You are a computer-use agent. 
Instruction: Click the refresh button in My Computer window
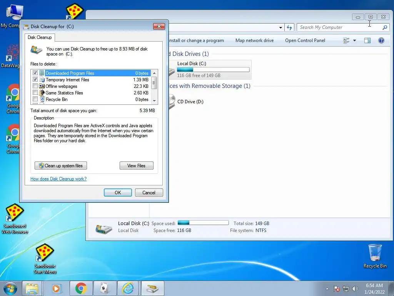pyautogui.click(x=289, y=27)
